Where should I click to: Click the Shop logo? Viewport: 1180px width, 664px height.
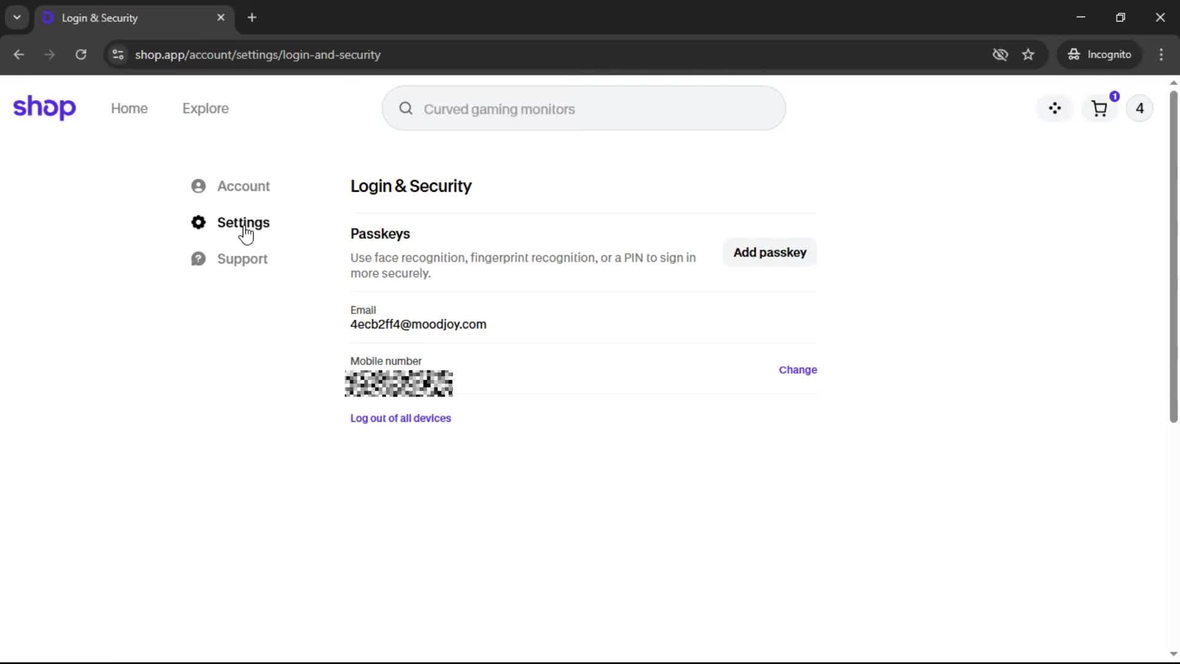(44, 108)
